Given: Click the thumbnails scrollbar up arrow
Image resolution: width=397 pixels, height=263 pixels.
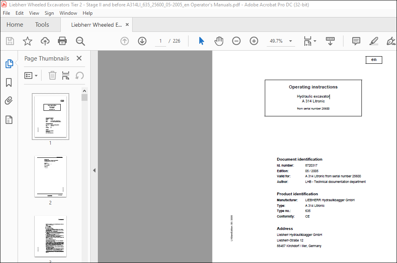Looking at the screenshot, I should (x=85, y=91).
